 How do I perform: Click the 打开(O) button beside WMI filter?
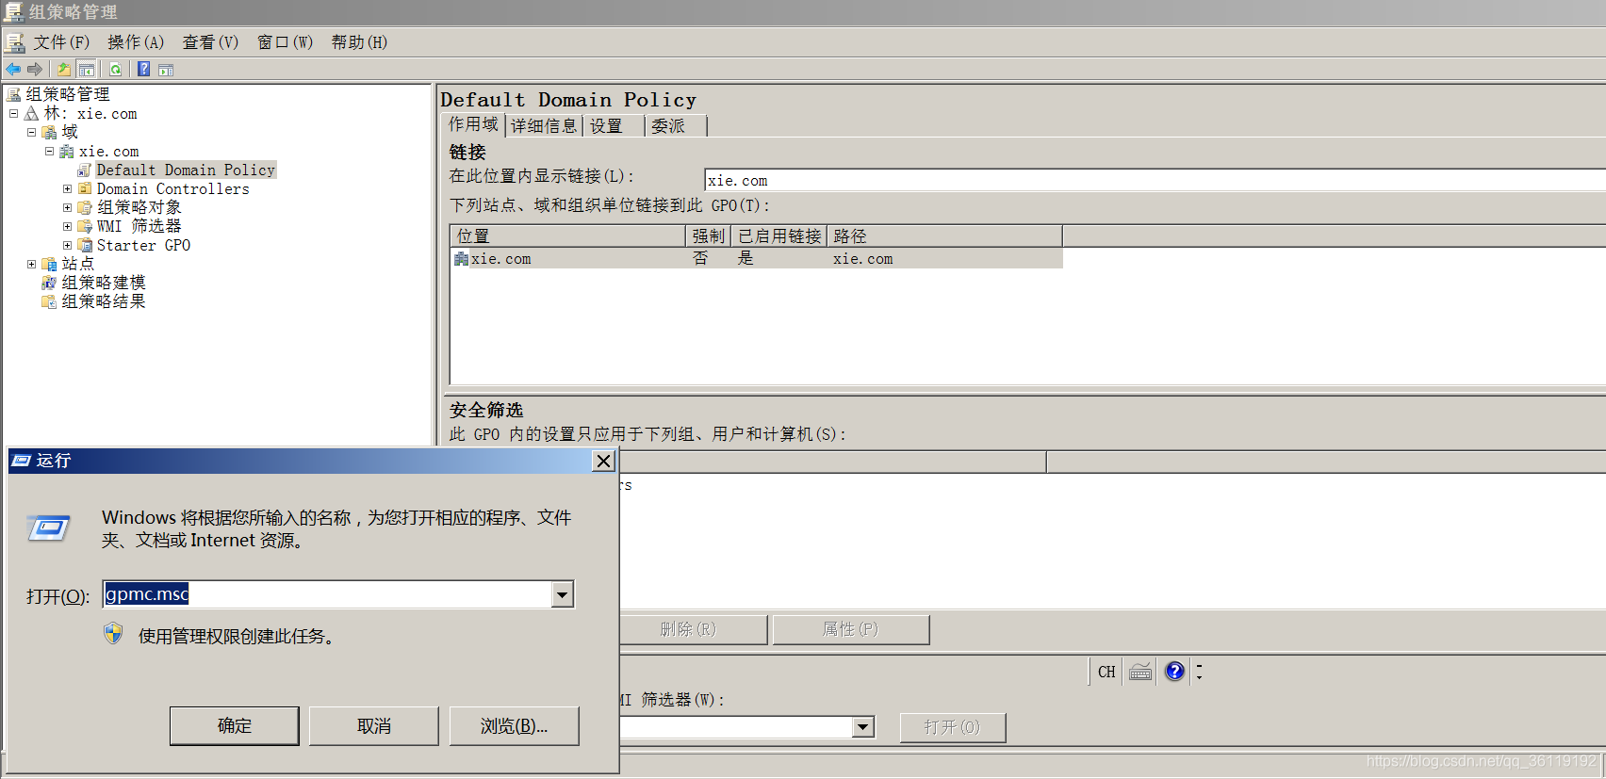(953, 727)
